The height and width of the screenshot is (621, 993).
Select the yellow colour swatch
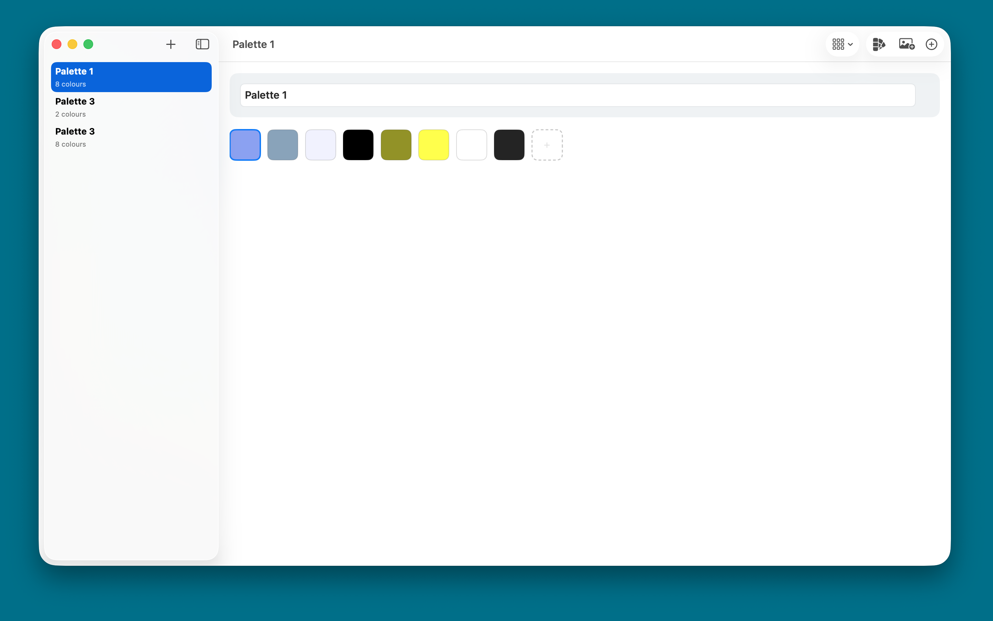(x=433, y=145)
